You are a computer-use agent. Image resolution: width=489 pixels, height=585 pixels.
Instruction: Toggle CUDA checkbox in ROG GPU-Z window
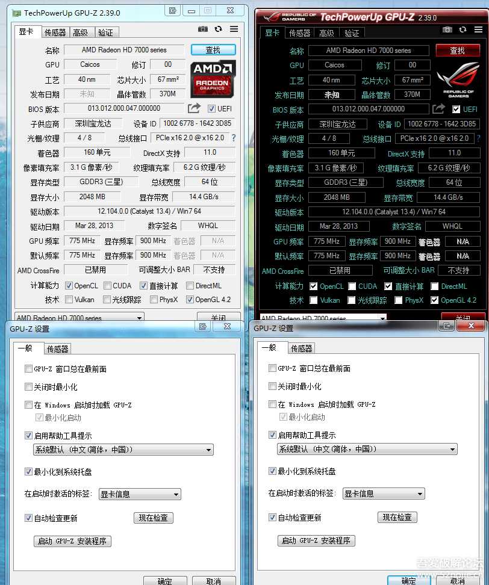pyautogui.click(x=352, y=286)
